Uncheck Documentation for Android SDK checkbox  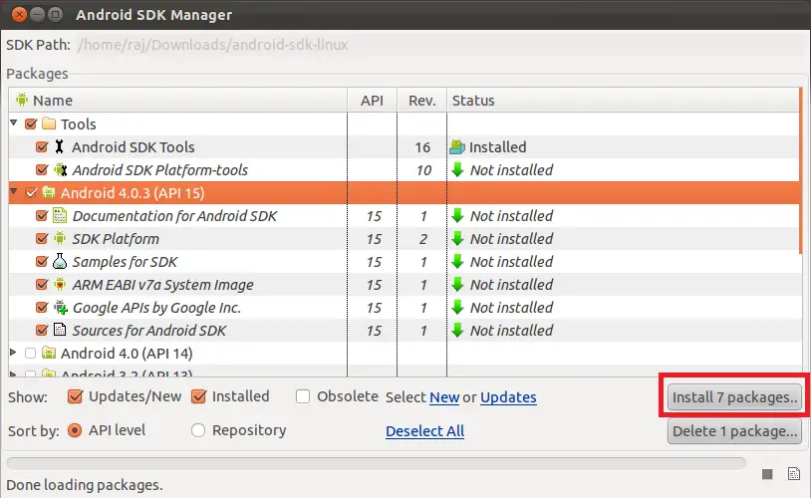point(42,216)
